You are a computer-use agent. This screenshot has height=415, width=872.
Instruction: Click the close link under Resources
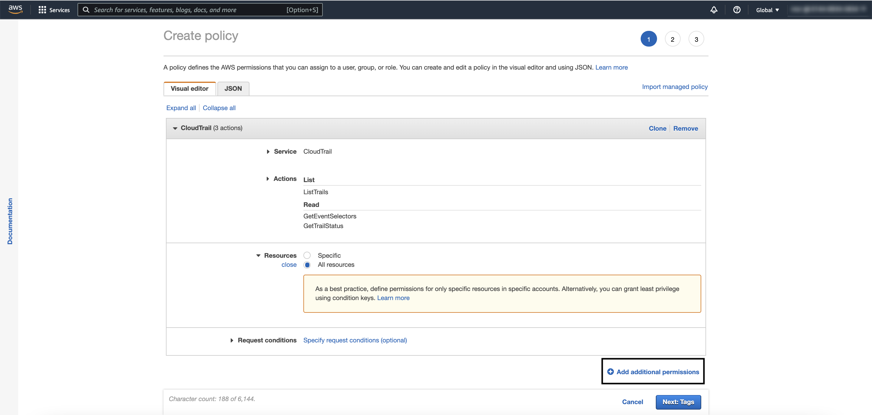[289, 265]
